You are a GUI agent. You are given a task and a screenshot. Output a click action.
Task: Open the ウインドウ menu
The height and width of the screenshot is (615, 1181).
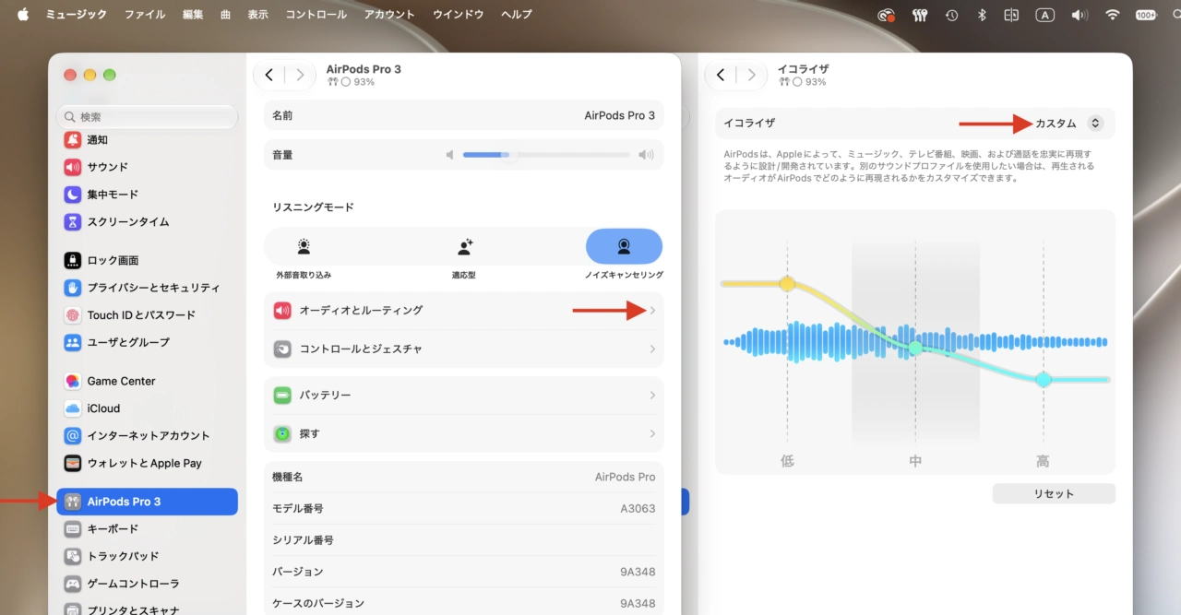click(459, 15)
